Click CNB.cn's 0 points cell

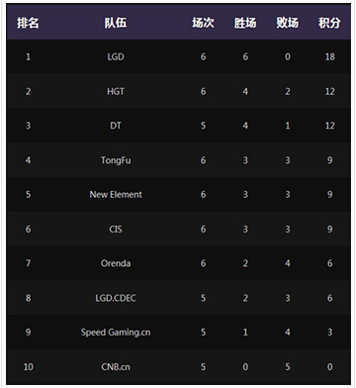click(329, 367)
